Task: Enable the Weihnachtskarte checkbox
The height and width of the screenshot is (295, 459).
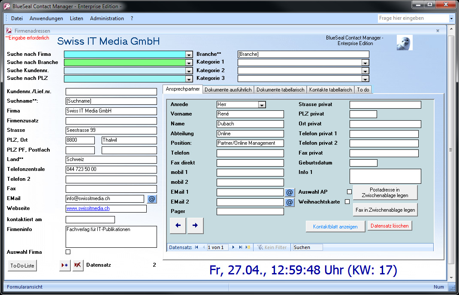Action: pos(347,201)
